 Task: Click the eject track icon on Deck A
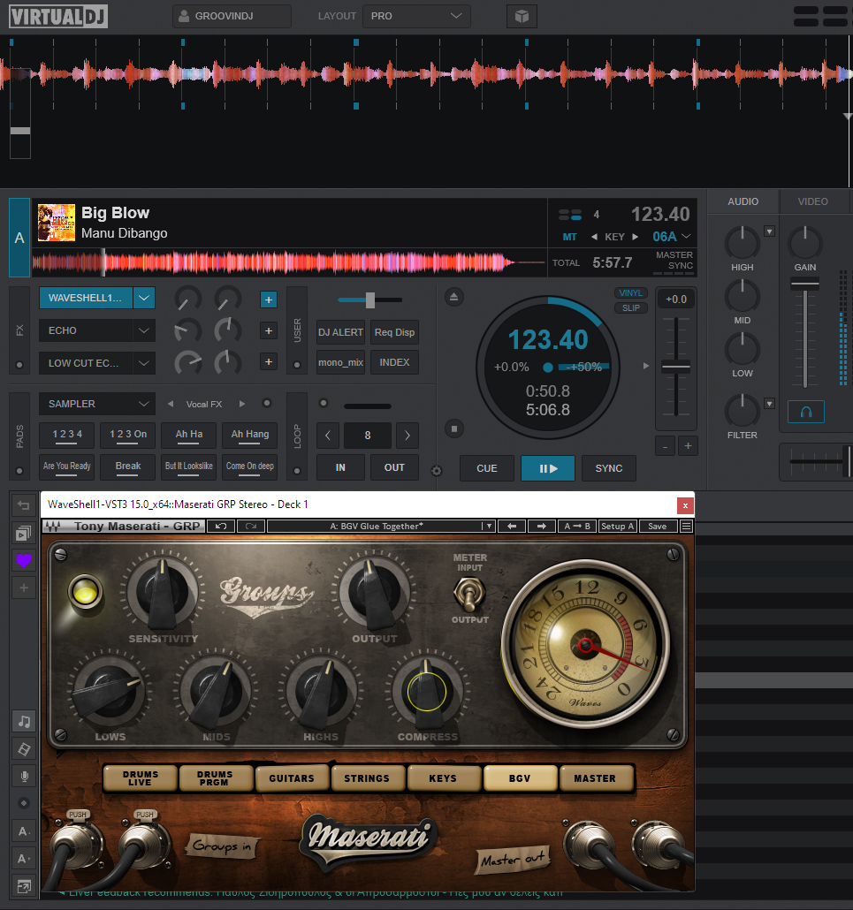pos(454,298)
